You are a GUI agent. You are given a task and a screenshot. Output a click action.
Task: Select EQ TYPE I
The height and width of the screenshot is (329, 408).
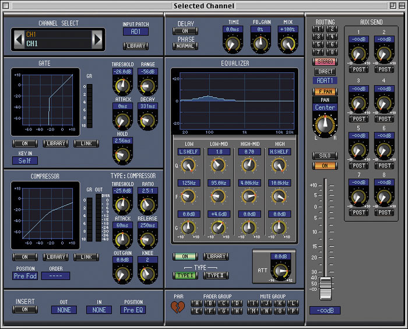(185, 275)
